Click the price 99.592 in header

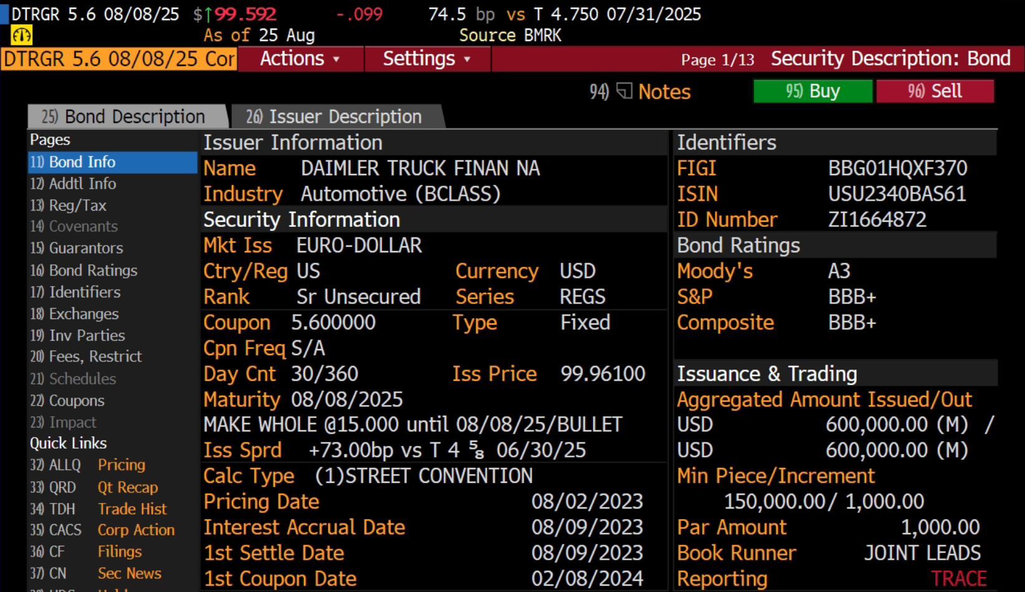[246, 14]
